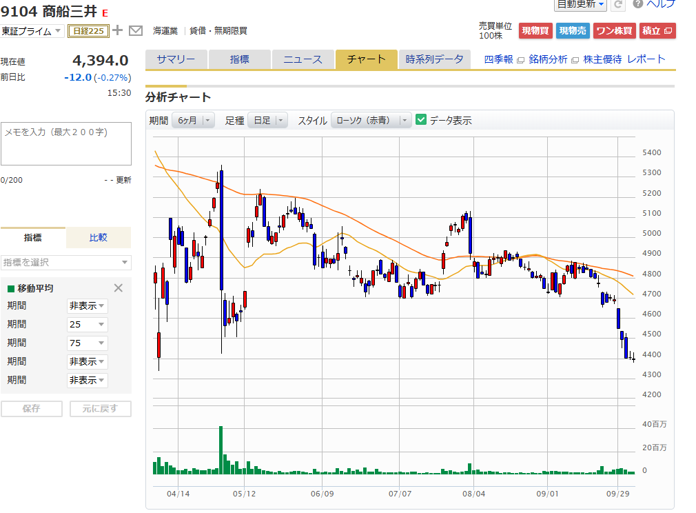Open the 足種 日足 dropdown
Image resolution: width=696 pixels, height=513 pixels.
(x=267, y=120)
